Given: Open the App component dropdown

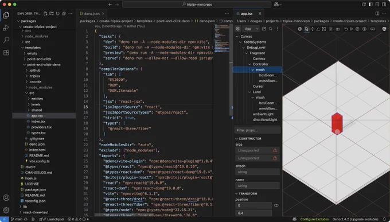Looking at the screenshot, I should [x=251, y=29].
